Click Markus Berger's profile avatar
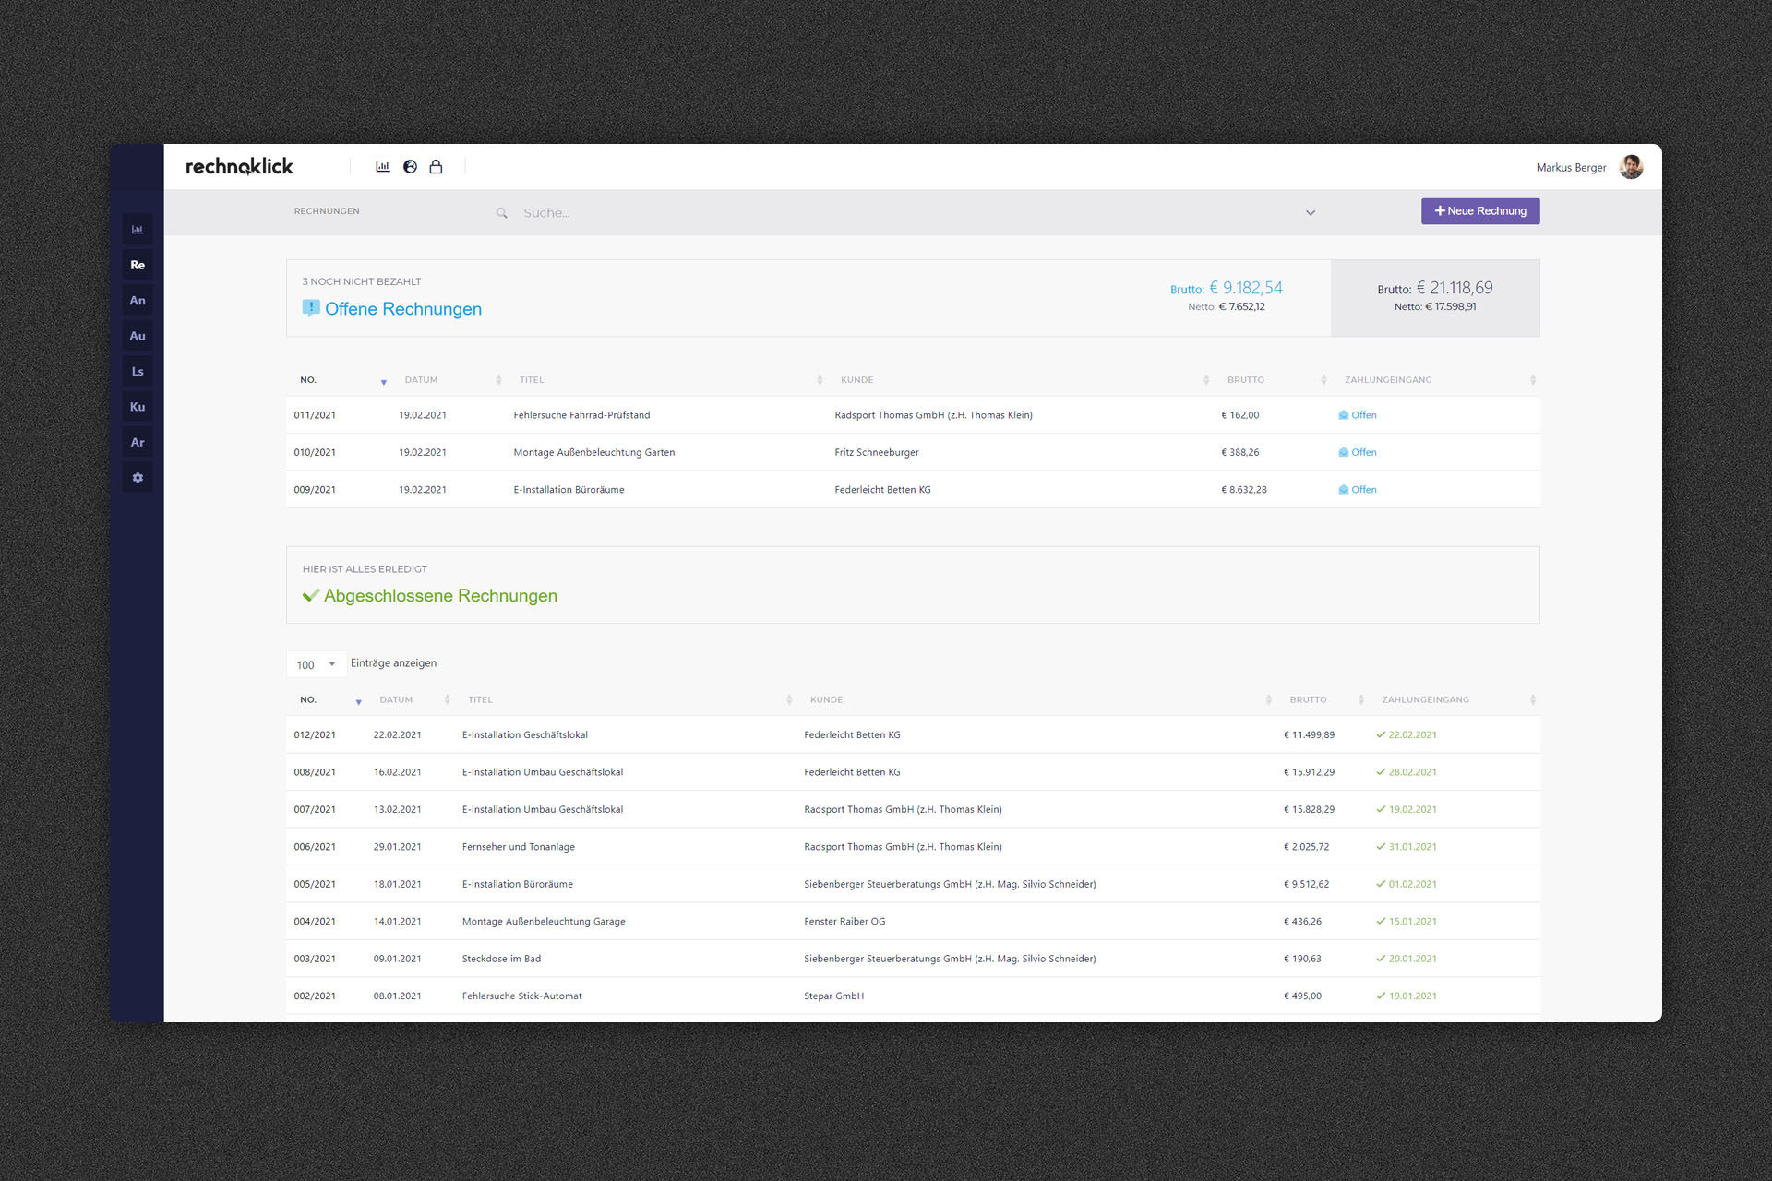 1631,167
